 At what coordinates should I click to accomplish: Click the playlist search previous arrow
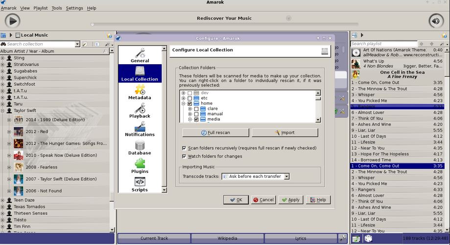point(421,44)
